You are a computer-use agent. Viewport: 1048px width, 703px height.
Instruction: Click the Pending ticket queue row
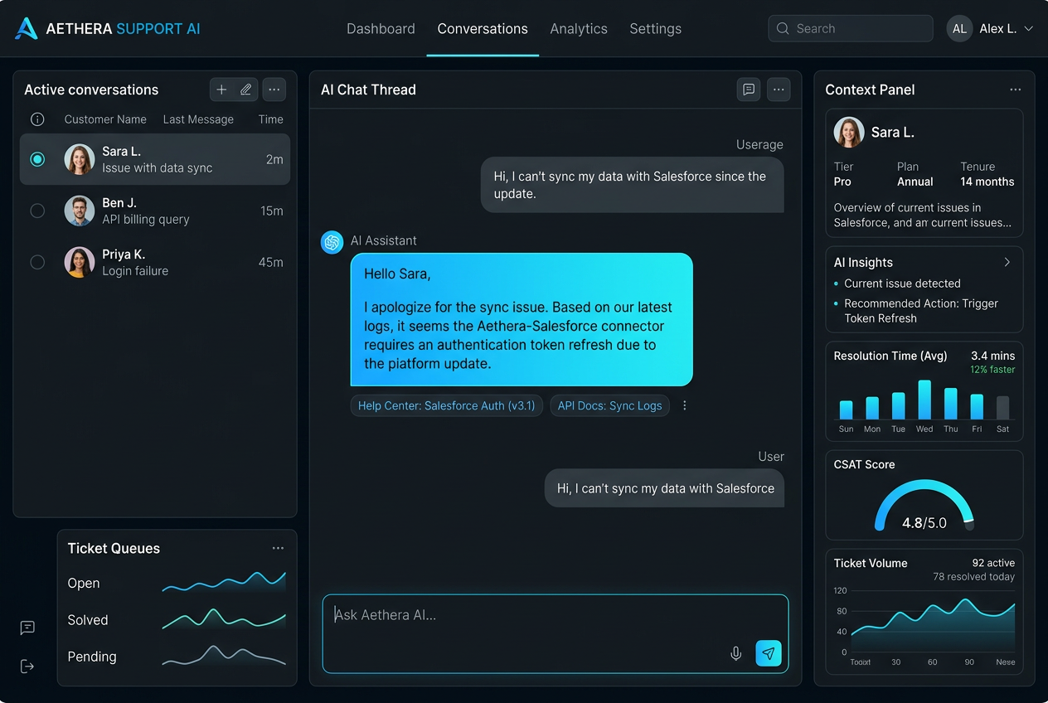tap(177, 656)
